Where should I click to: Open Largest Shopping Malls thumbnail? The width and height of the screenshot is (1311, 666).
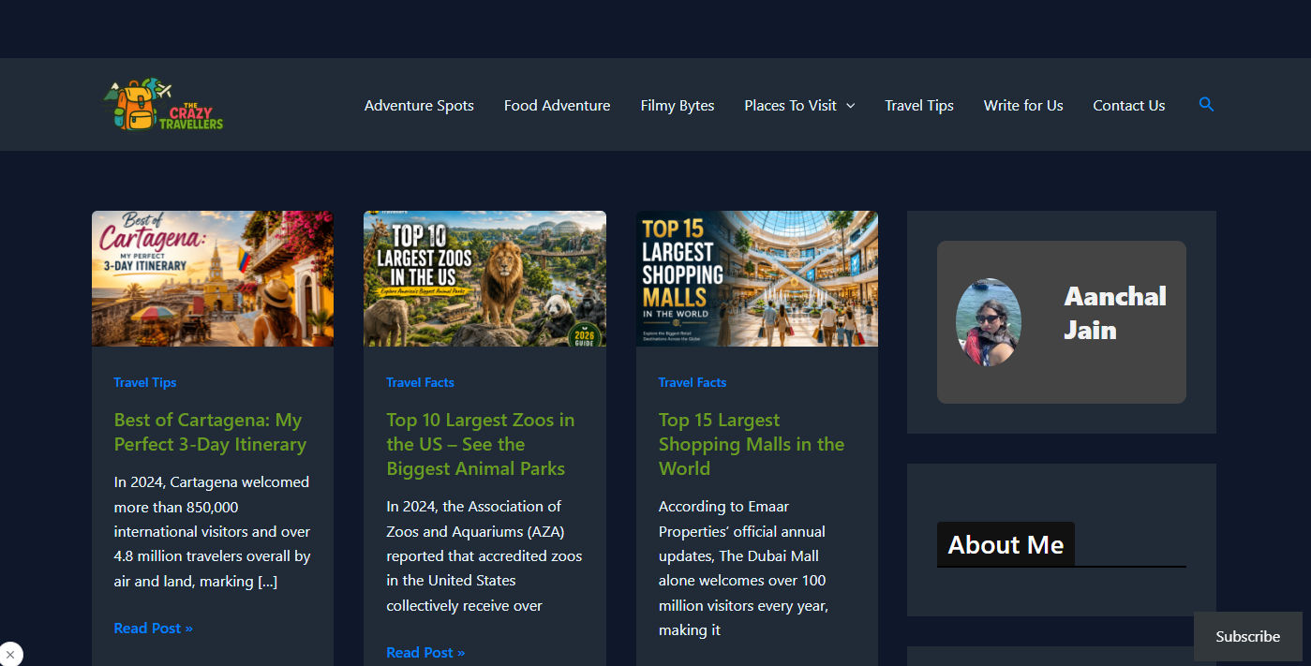click(757, 278)
